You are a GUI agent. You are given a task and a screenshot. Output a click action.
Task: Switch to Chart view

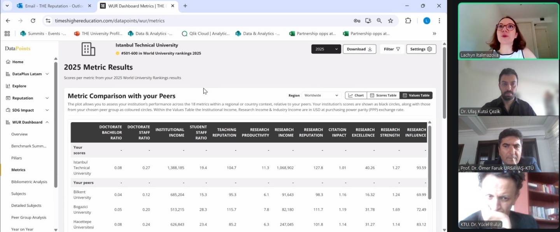356,95
